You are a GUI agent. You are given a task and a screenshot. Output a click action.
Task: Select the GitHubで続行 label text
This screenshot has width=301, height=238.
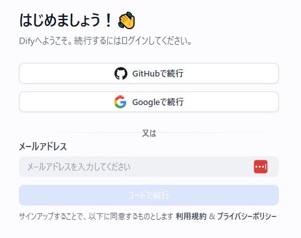[158, 73]
